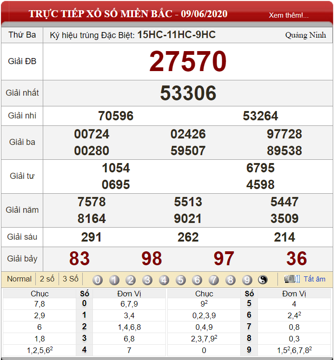Click fifth prize number 7578
This screenshot has width=336, height=360.
(92, 202)
